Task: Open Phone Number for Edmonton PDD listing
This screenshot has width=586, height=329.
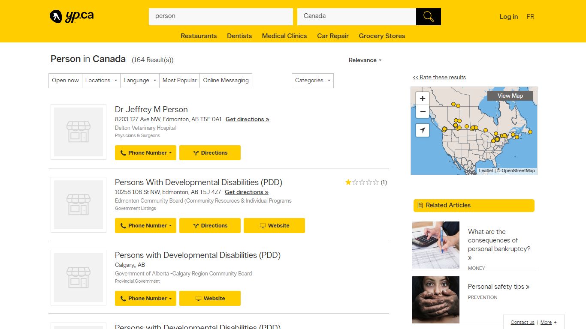Action: tap(145, 226)
